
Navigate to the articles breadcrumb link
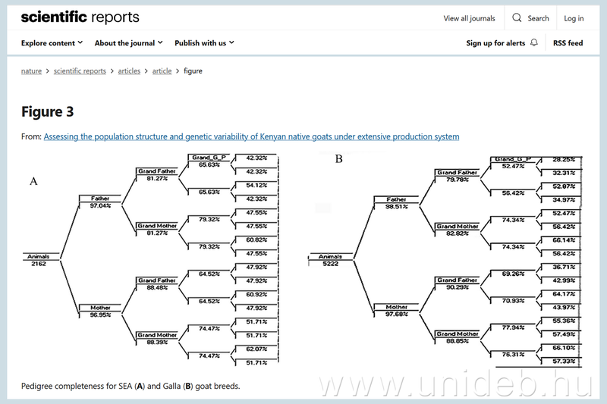[x=129, y=71]
